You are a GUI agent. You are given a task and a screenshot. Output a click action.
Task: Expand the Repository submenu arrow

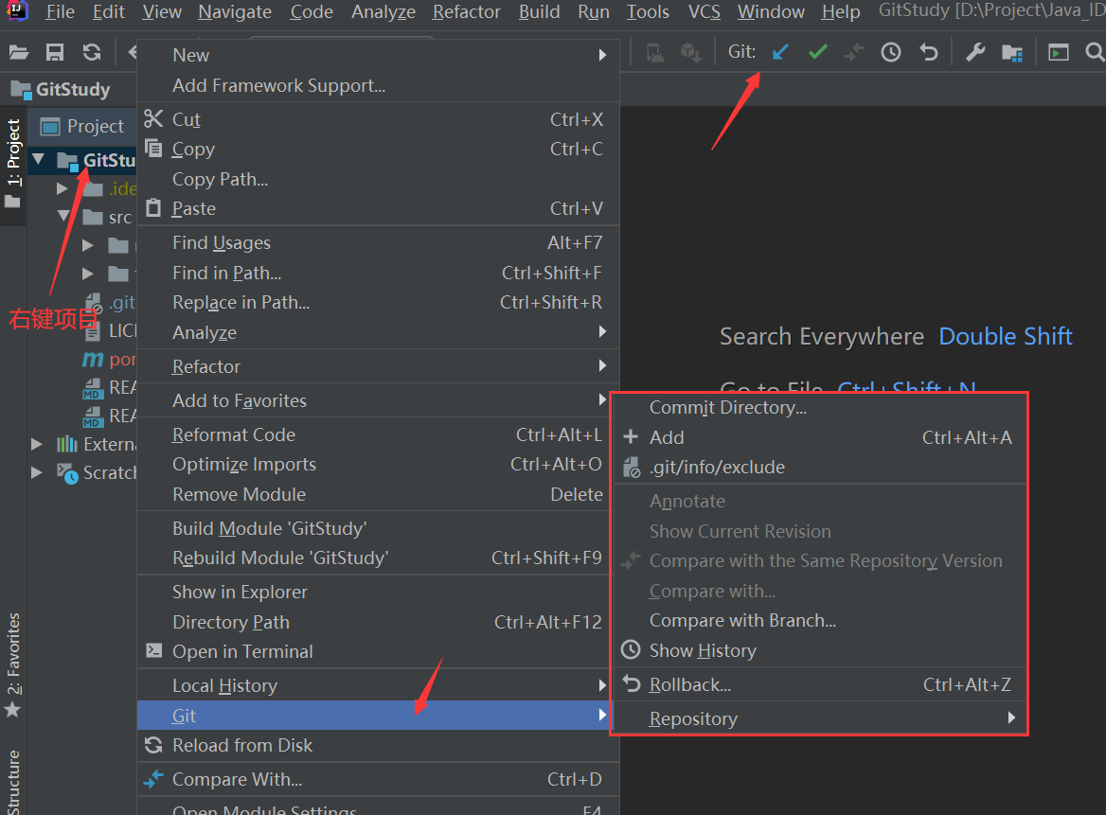pyautogui.click(x=1011, y=718)
